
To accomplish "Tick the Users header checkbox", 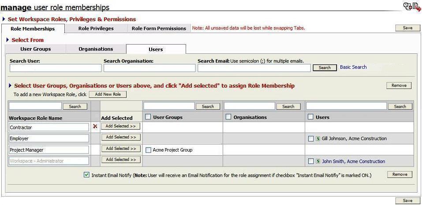I will (310, 117).
